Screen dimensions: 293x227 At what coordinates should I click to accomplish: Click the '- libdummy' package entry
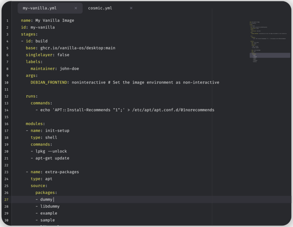pos(48,206)
